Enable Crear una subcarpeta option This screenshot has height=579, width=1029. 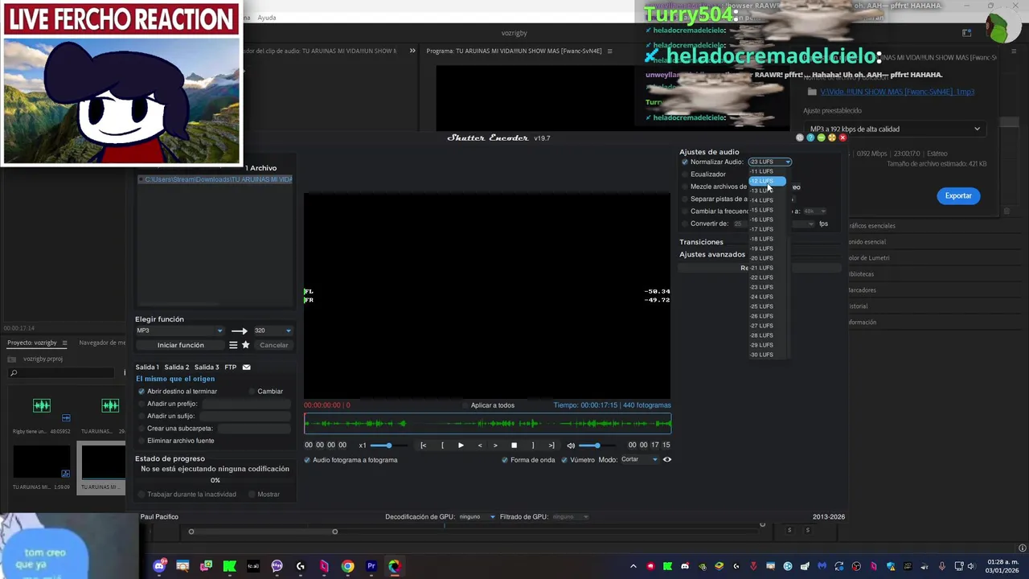142,429
